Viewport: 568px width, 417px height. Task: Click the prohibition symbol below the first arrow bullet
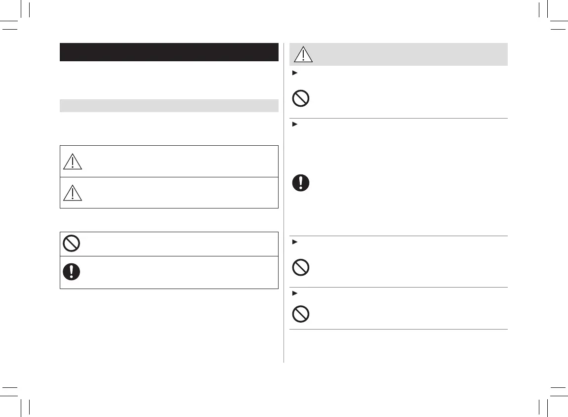tap(301, 99)
